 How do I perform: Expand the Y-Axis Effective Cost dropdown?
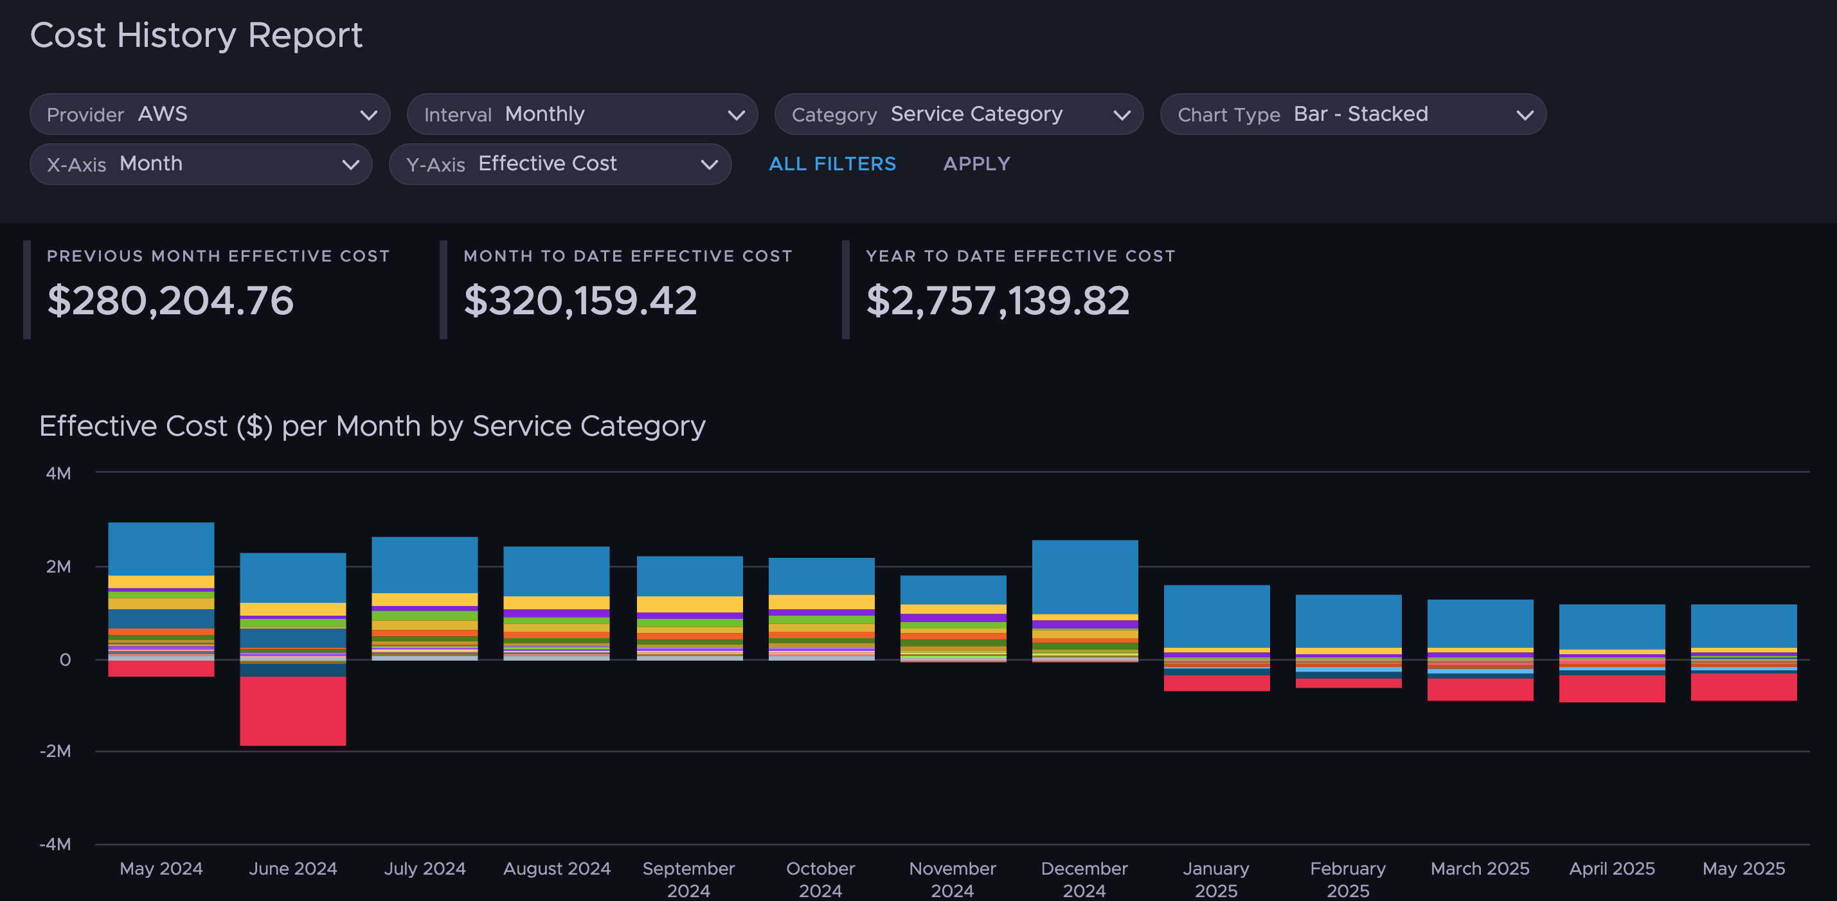560,164
